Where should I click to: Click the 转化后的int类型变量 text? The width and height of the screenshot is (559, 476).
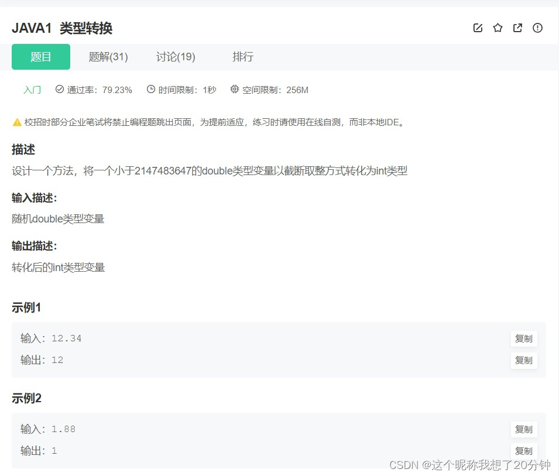pos(59,267)
